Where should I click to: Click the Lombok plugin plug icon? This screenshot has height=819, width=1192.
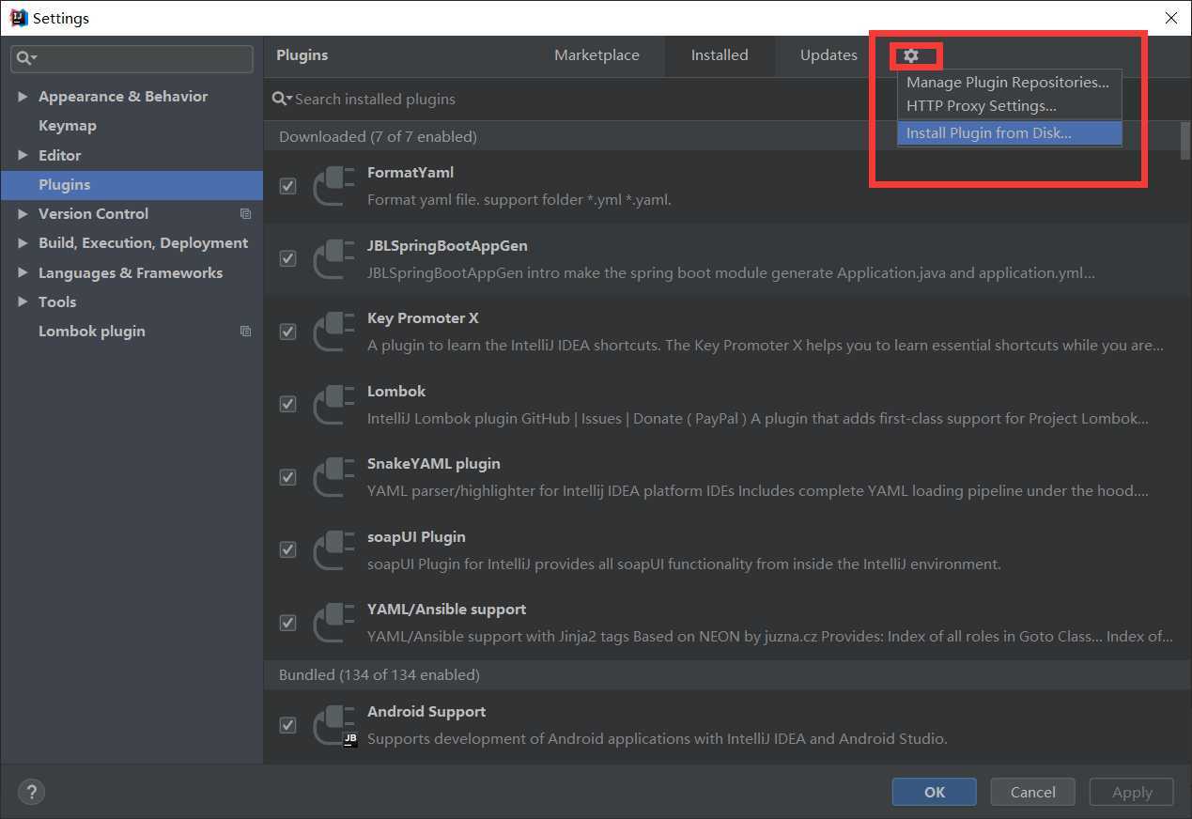(333, 405)
